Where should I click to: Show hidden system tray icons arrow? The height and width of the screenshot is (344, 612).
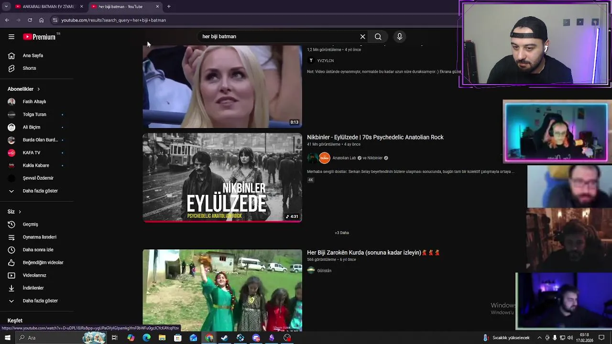point(540,338)
